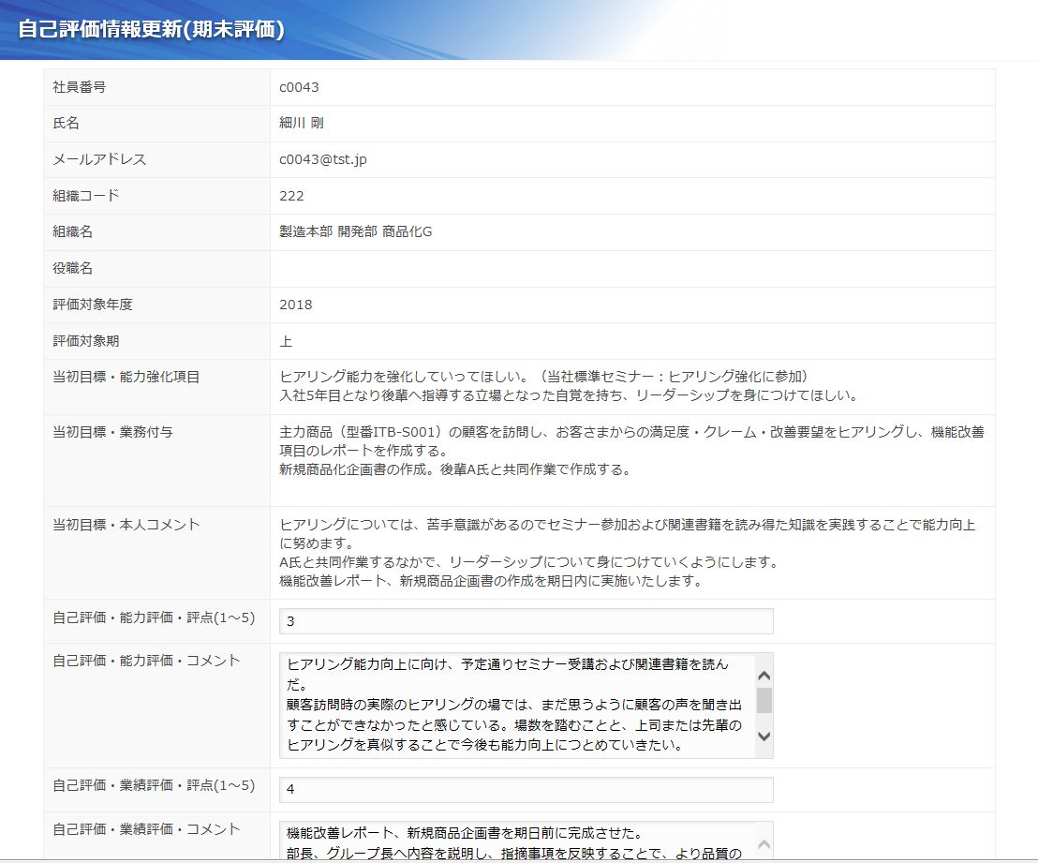
Task: Click the 組織コード value 222
Action: pos(291,196)
